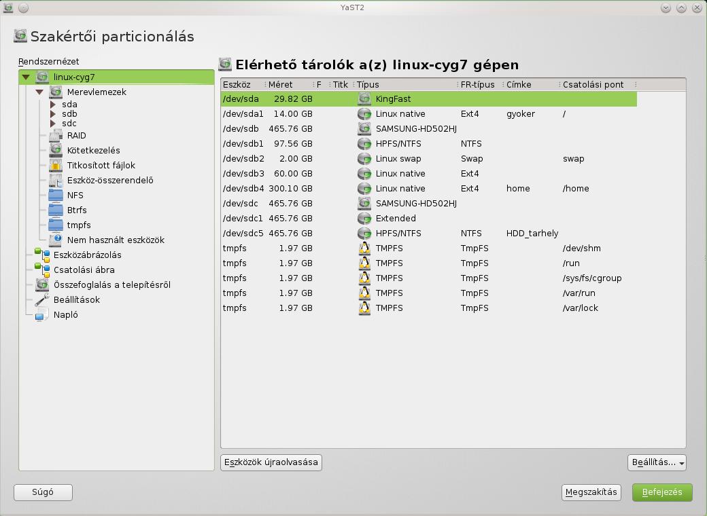Click the Btrfs folder icon
The width and height of the screenshot is (707, 516).
click(x=56, y=210)
